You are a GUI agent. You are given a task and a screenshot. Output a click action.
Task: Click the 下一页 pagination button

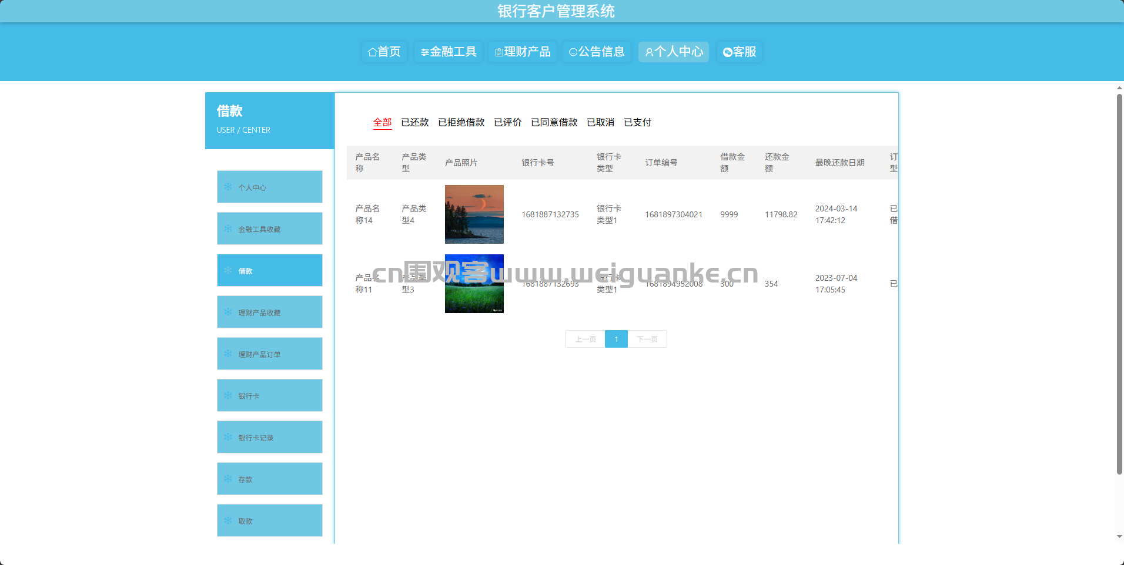point(647,339)
